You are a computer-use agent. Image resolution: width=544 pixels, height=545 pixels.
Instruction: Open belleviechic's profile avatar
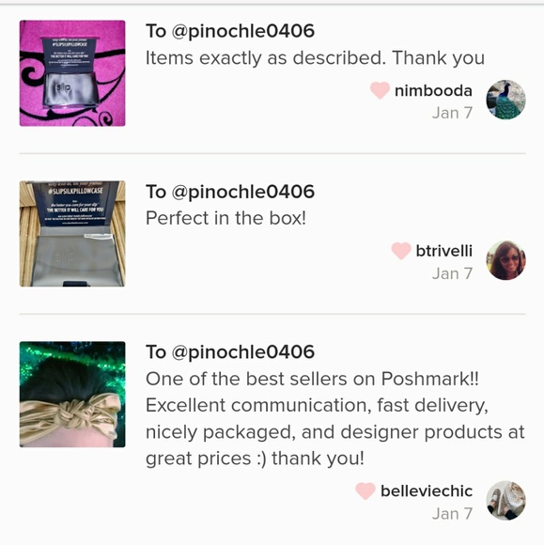pyautogui.click(x=505, y=501)
